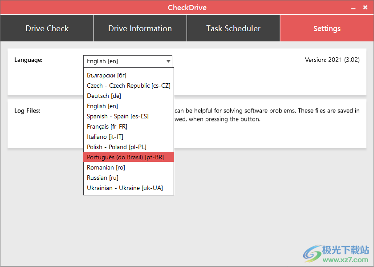374x267 pixels.
Task: Select Russian [ru] from the list
Action: 129,178
